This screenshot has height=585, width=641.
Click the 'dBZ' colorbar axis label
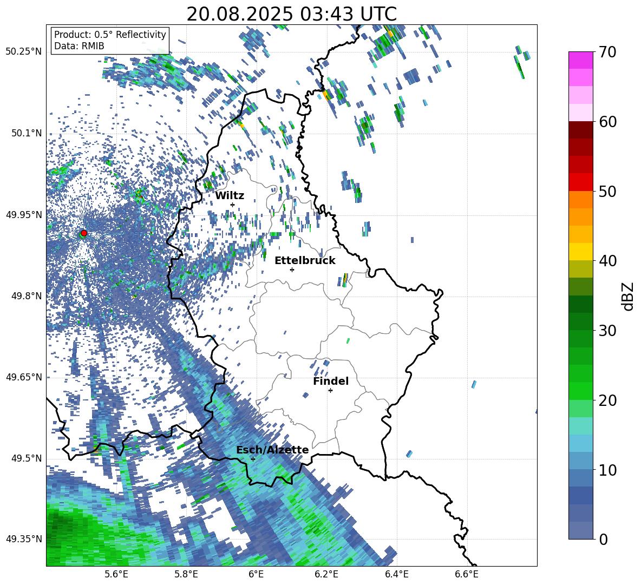pyautogui.click(x=629, y=296)
